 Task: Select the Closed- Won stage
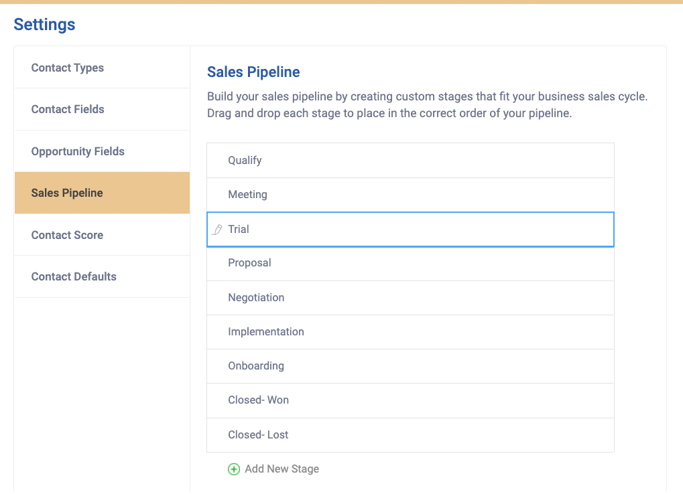[410, 400]
